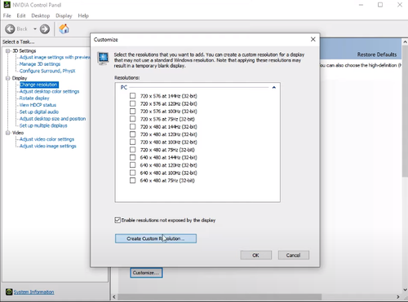This screenshot has height=302, width=408.
Task: Check 720 x 480 at 100Hz resolution
Action: tap(132, 142)
